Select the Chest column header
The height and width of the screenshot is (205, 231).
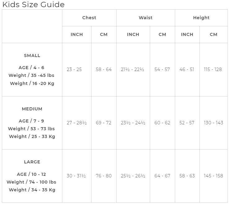point(89,18)
